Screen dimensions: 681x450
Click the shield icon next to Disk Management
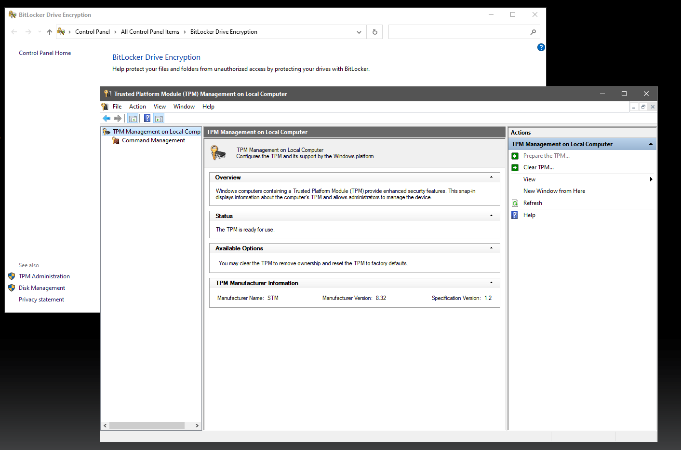point(12,288)
